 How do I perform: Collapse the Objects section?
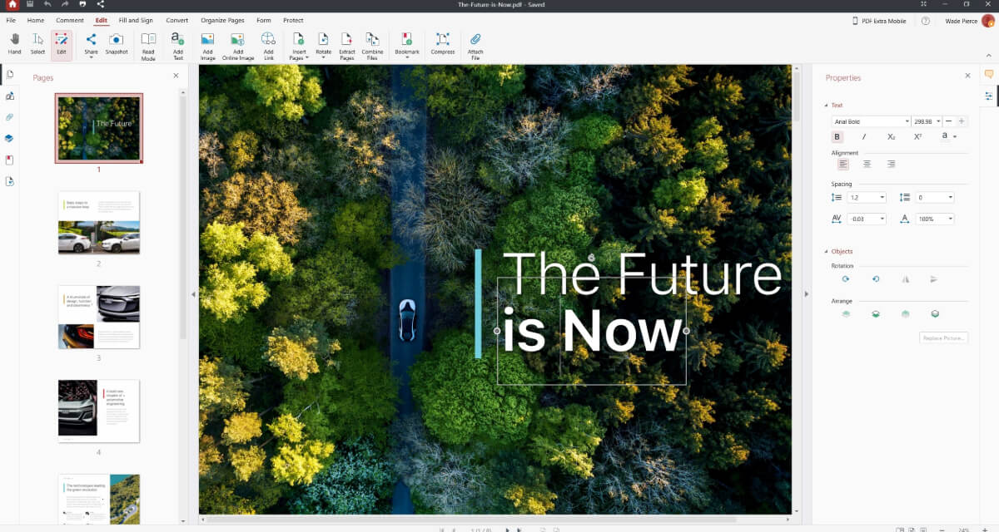(827, 251)
